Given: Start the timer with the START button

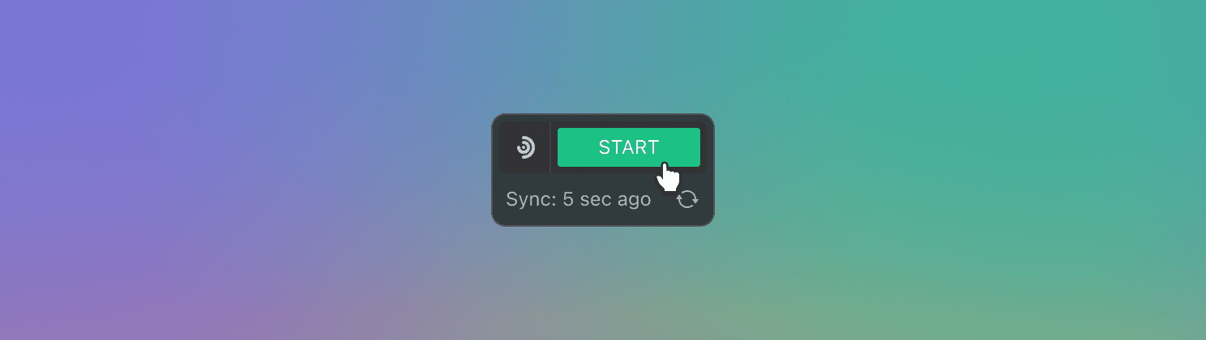Looking at the screenshot, I should point(628,147).
